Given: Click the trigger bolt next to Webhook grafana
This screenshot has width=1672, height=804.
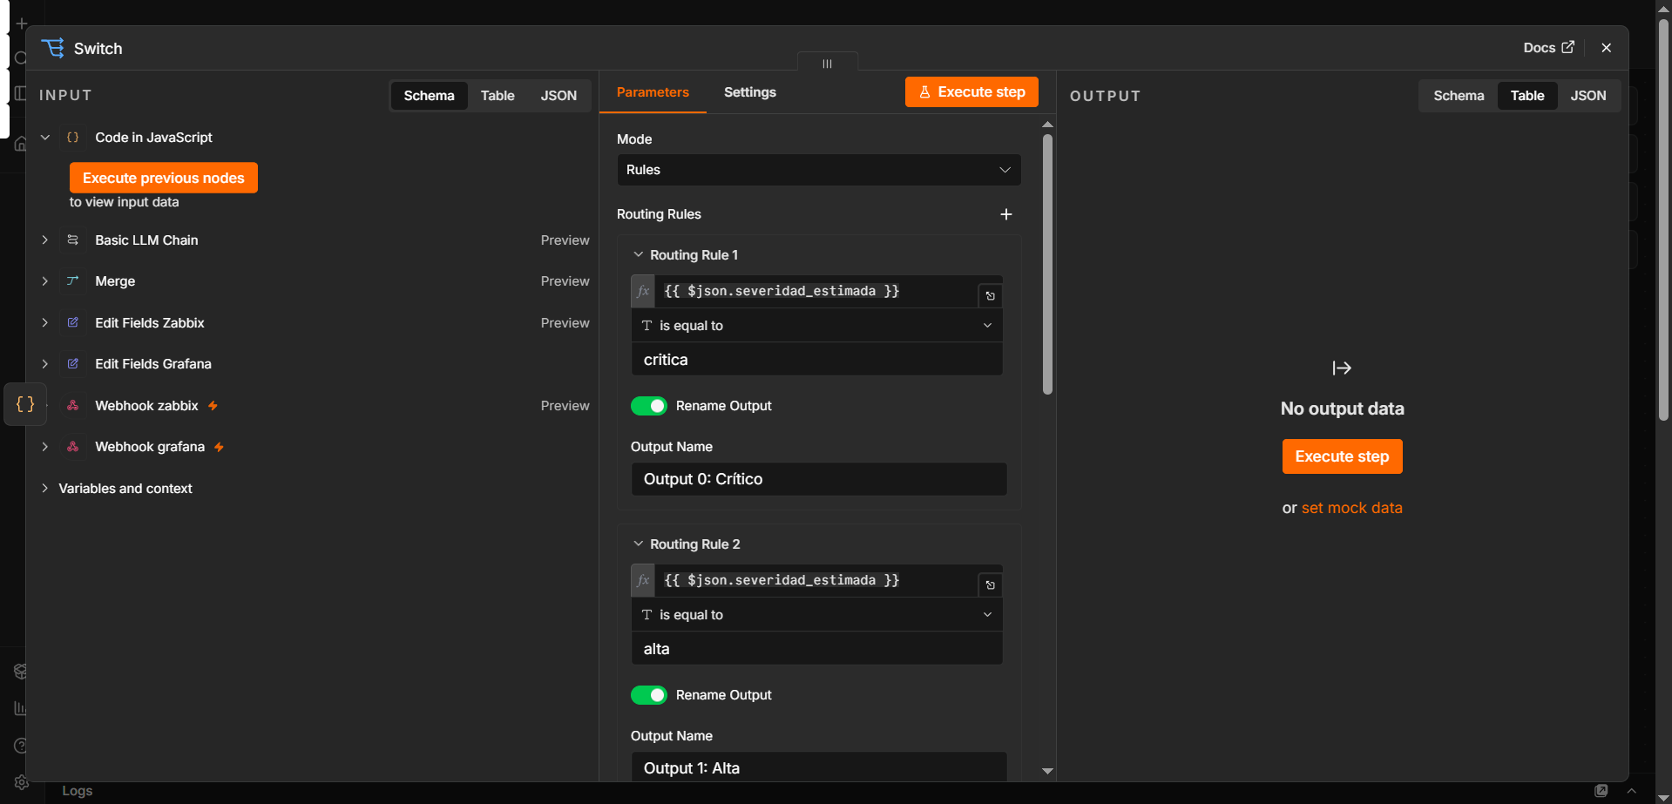Looking at the screenshot, I should click(x=219, y=447).
